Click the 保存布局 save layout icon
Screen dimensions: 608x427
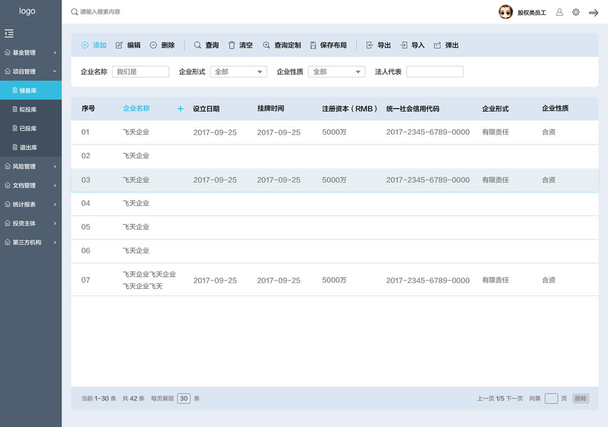[x=313, y=46]
